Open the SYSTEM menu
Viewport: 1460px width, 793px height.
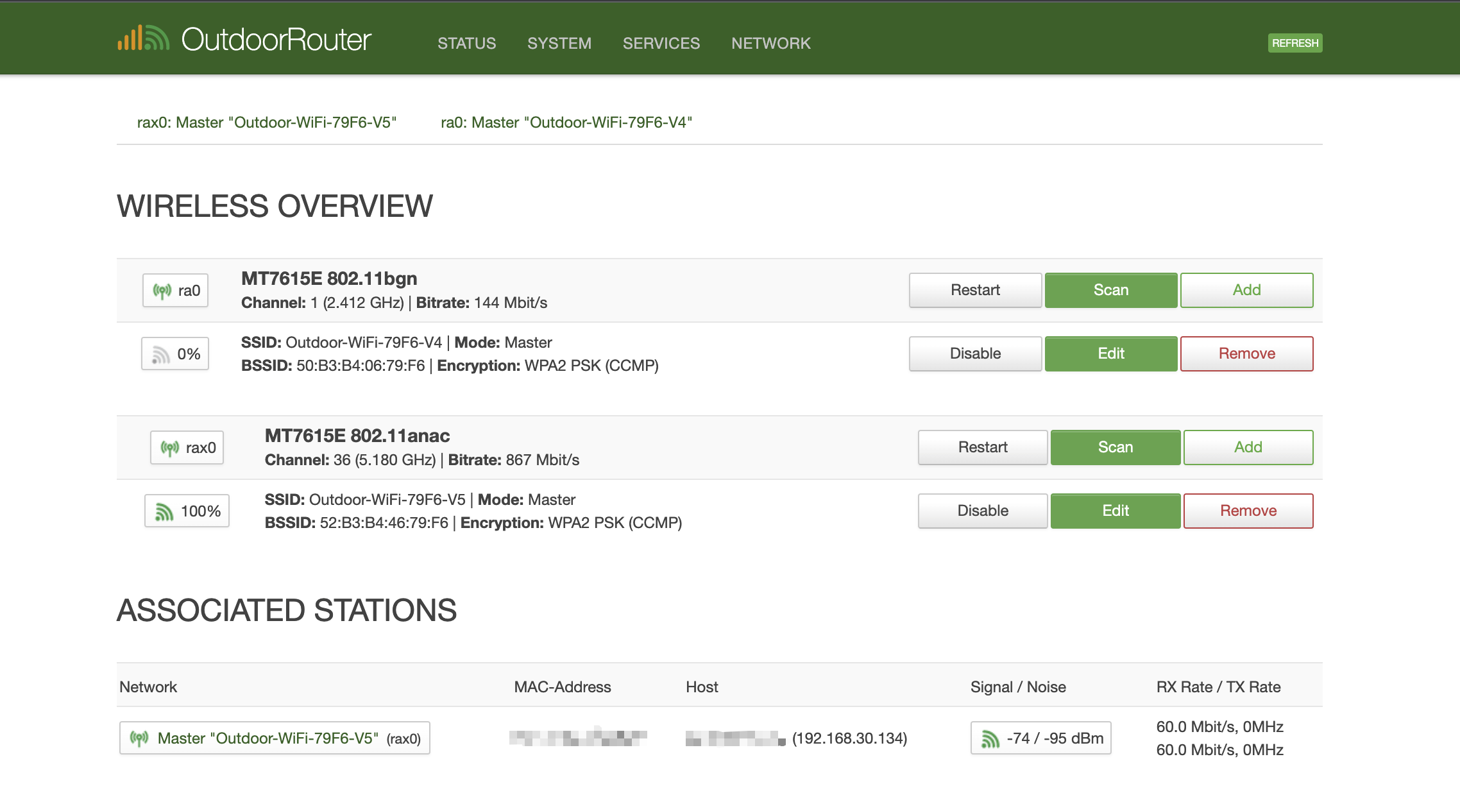(559, 43)
